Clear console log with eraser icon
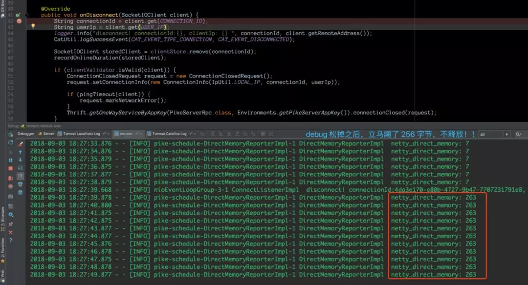 (x=20, y=144)
